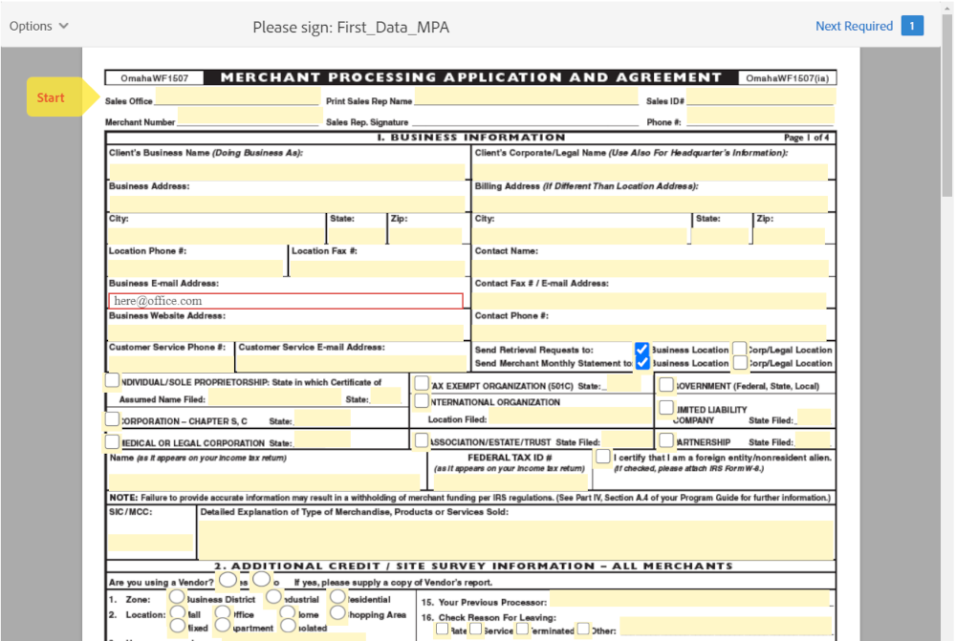Select Residential zone radio button
Screen dimensions: 956x641
(337, 596)
